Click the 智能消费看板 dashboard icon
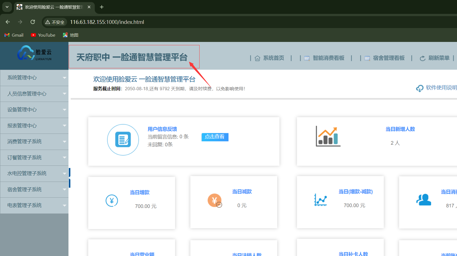This screenshot has width=457, height=256. pyautogui.click(x=307, y=58)
